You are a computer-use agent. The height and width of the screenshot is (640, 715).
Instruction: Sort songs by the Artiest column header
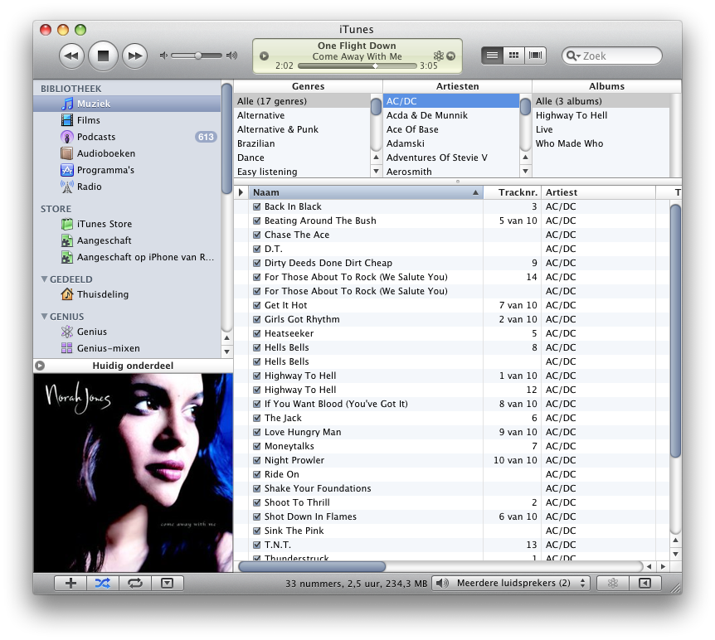click(x=597, y=192)
